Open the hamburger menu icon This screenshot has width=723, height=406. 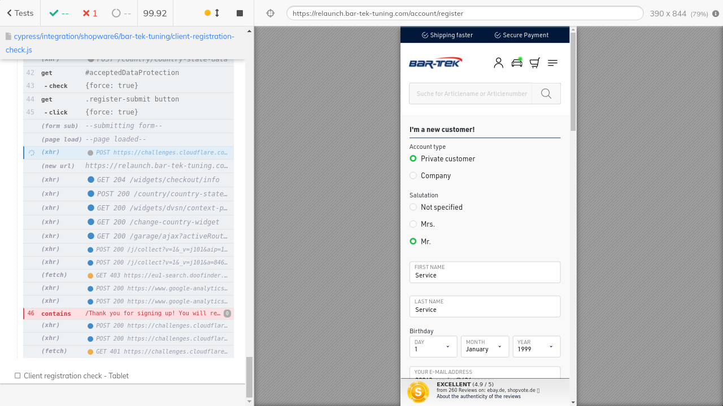coord(553,63)
